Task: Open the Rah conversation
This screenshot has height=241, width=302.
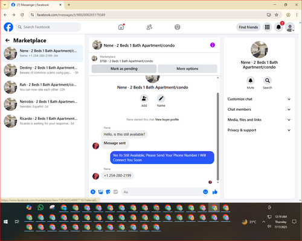Action: (42, 87)
